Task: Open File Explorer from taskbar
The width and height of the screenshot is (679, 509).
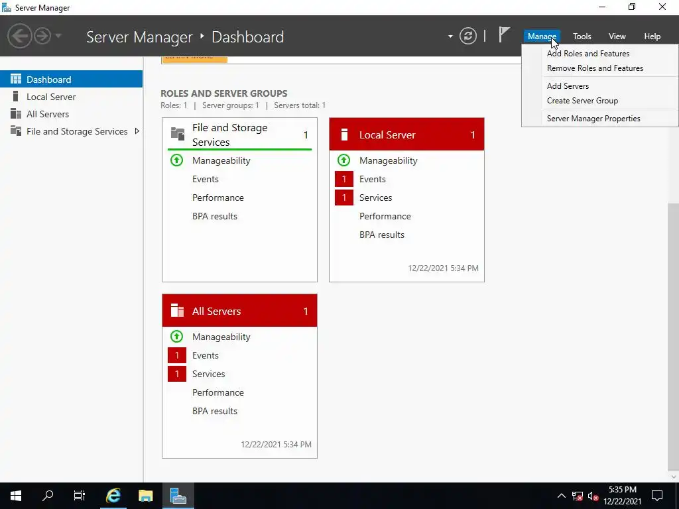Action: point(145,496)
